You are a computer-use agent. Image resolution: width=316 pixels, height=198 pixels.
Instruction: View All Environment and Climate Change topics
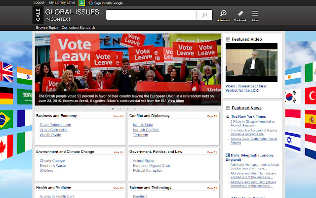point(118,152)
